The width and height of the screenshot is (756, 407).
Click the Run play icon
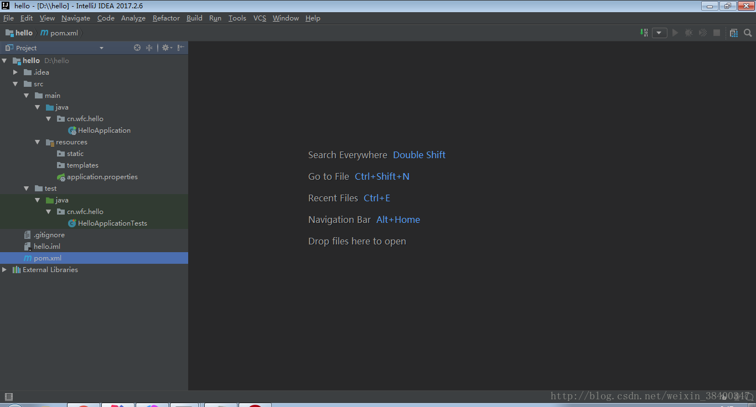point(675,33)
